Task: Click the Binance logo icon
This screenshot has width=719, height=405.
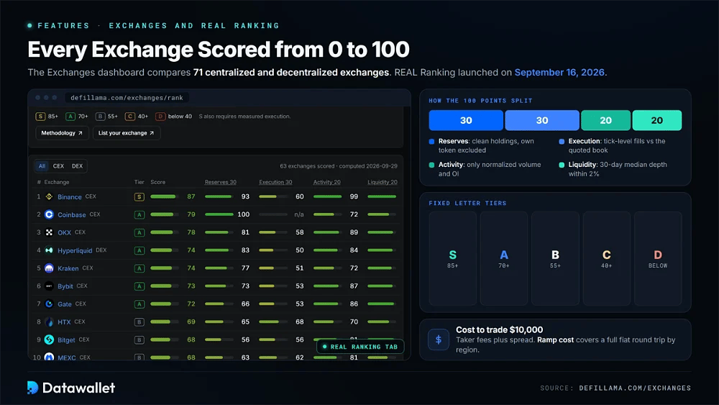Action: pos(49,197)
